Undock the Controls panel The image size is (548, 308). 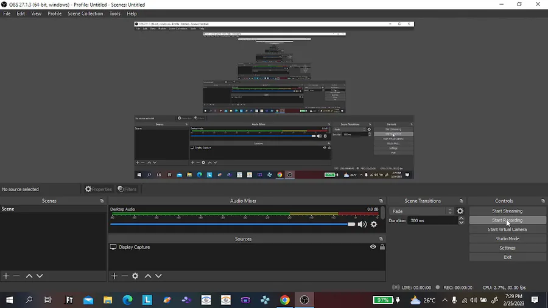[x=543, y=201]
